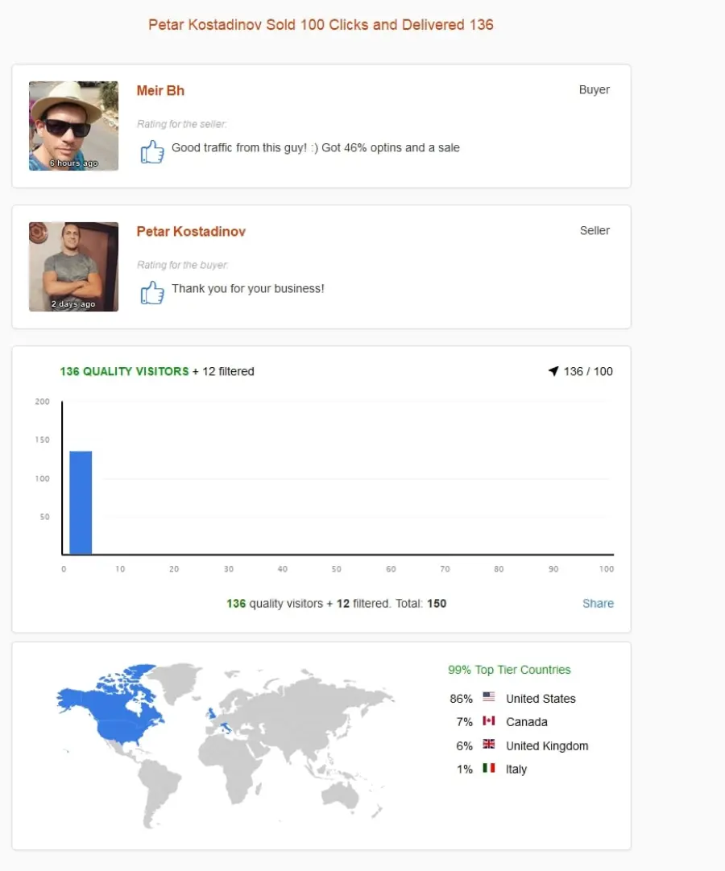The image size is (725, 871).
Task: Click the United States flag icon
Action: 489,696
